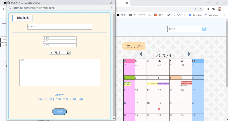The width and height of the screenshot is (228, 121).
Task: Select the 緑 color radio button
Action: click(71, 99)
